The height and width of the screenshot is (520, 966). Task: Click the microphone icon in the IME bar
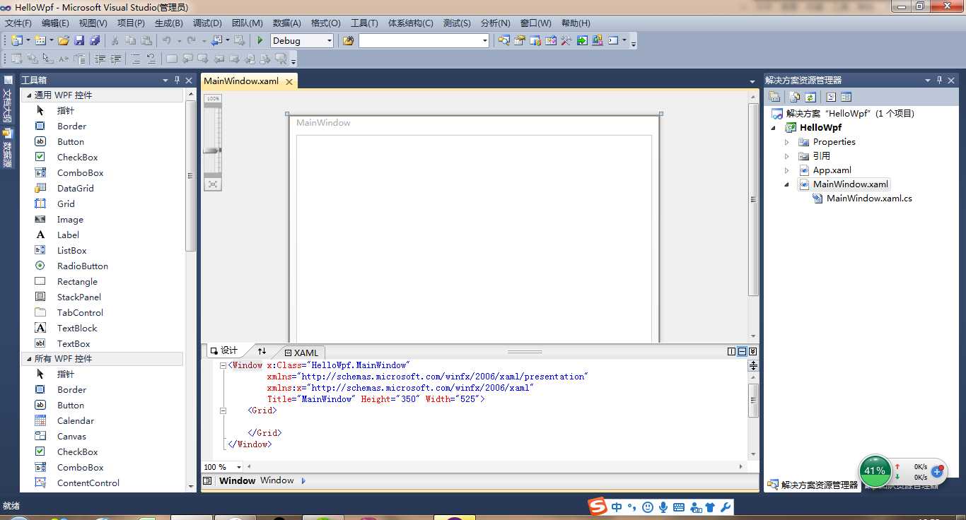pyautogui.click(x=663, y=507)
